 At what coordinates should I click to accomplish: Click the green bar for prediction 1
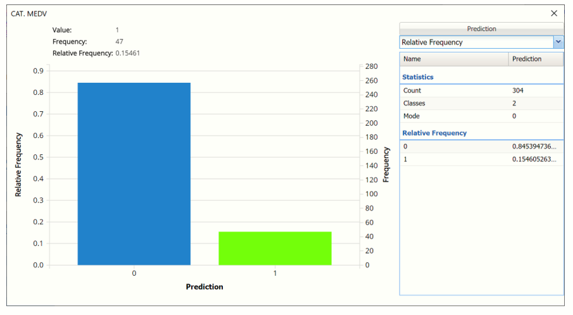[x=275, y=248]
